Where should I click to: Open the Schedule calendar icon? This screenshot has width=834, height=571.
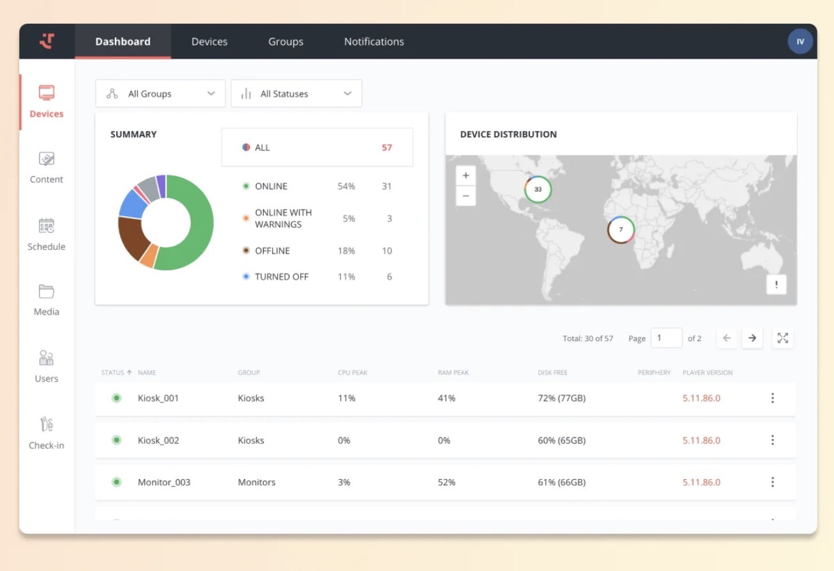(x=47, y=225)
